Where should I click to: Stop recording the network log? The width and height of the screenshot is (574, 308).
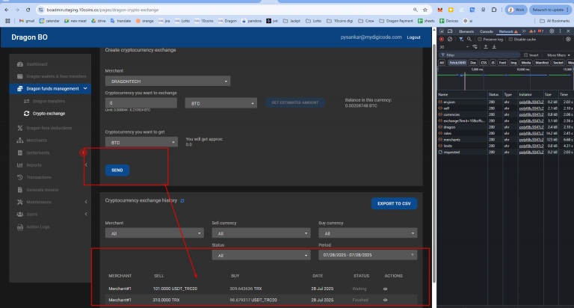442,39
